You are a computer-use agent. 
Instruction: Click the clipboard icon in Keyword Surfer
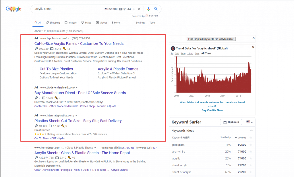(x=225, y=122)
